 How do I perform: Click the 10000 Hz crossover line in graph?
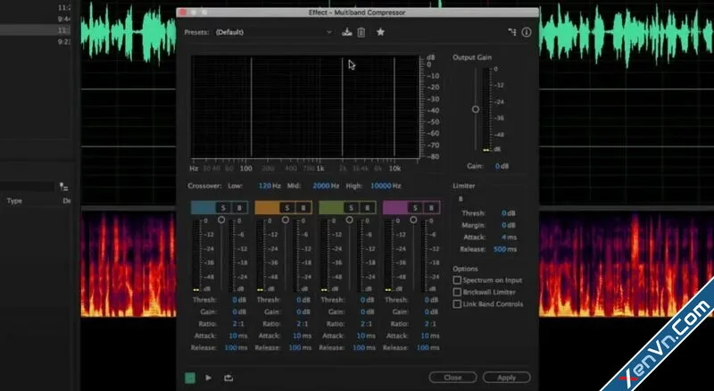(x=394, y=107)
